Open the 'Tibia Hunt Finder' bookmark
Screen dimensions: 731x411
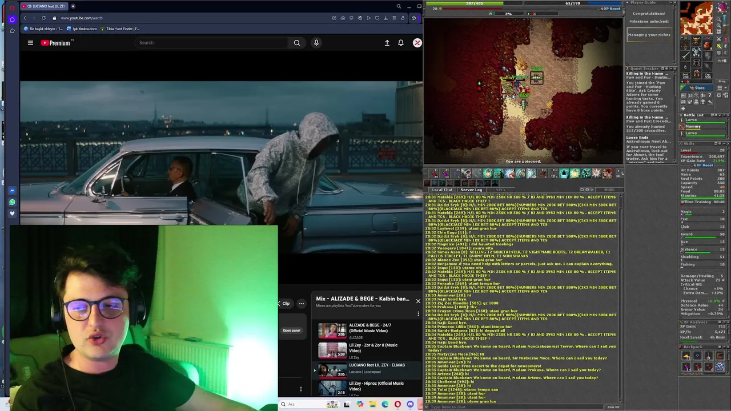click(x=119, y=29)
